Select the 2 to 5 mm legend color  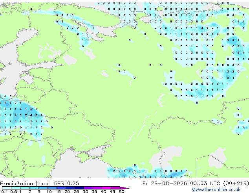pos(34,188)
